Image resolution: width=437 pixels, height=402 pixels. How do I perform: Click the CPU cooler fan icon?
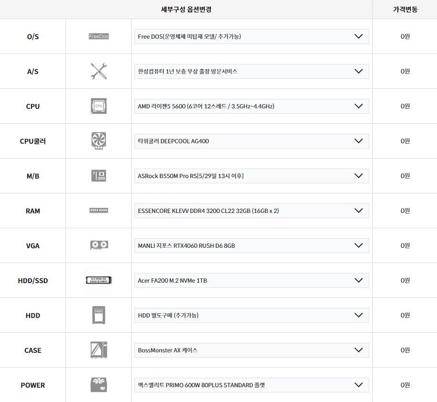click(99, 140)
